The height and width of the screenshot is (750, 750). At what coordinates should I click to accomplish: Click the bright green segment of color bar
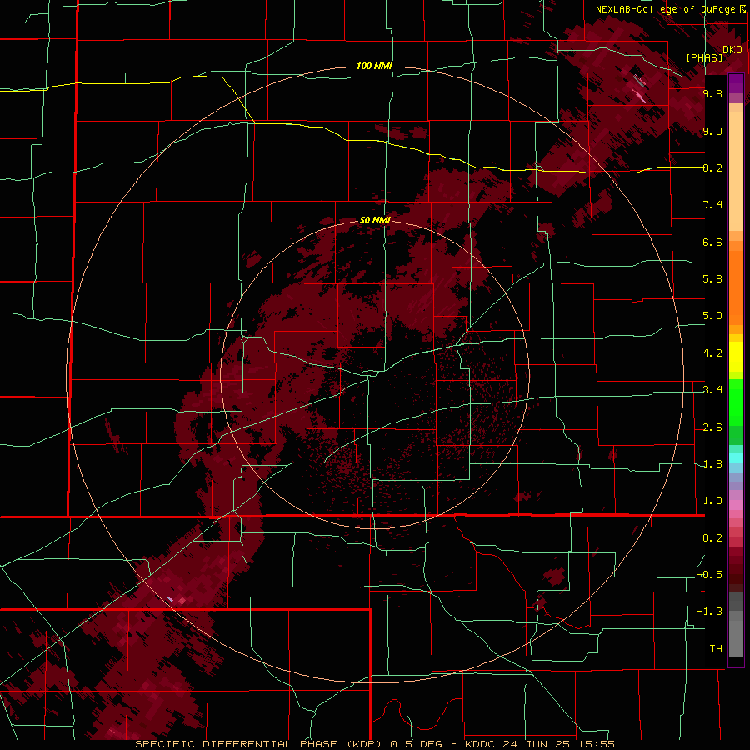tap(736, 402)
